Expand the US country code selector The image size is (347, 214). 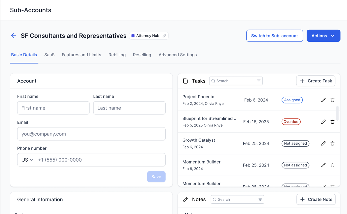click(27, 160)
